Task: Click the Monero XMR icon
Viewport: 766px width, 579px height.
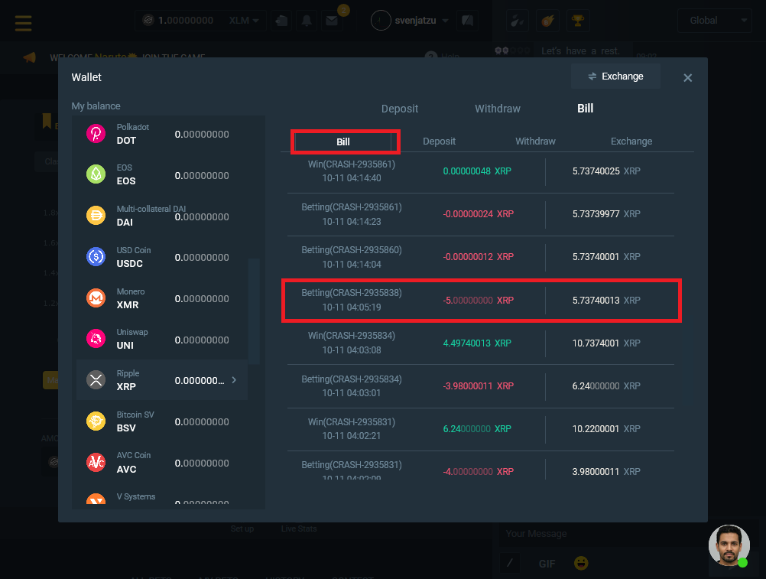Action: 96,298
